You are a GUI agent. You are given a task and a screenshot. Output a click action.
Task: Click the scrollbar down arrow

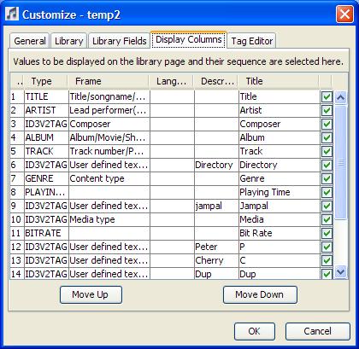tap(341, 272)
